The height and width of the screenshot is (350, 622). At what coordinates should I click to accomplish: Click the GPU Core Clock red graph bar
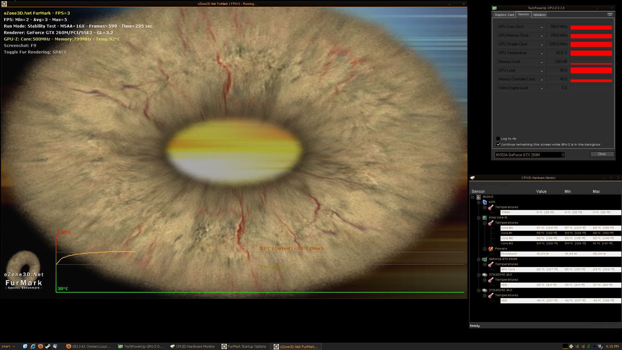pos(591,27)
